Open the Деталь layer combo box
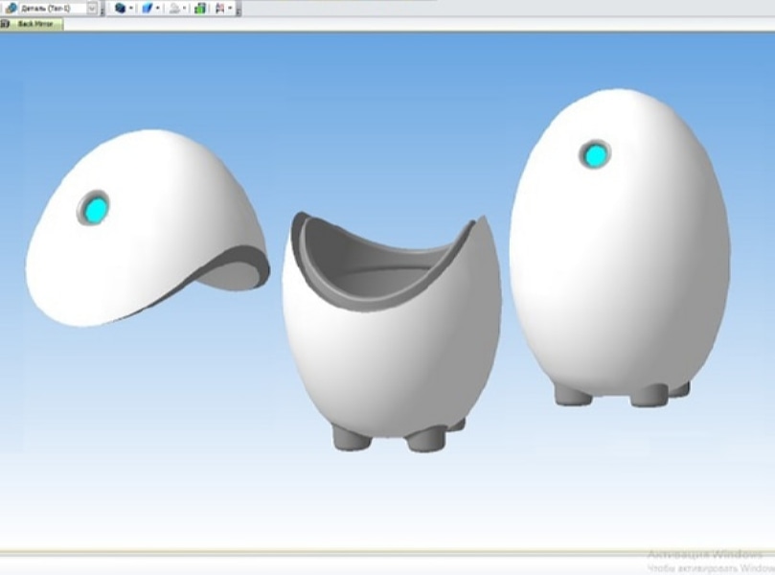Viewport: 775px width, 575px height. tap(57, 8)
